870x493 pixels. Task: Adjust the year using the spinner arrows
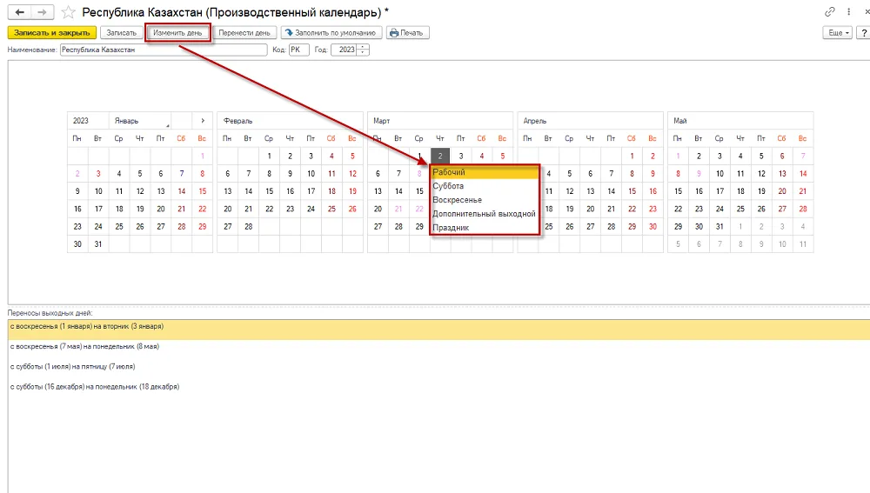363,50
